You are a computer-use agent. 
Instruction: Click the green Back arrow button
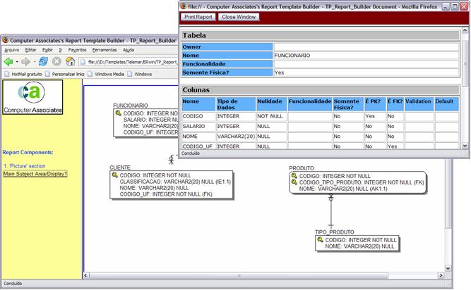pyautogui.click(x=8, y=61)
